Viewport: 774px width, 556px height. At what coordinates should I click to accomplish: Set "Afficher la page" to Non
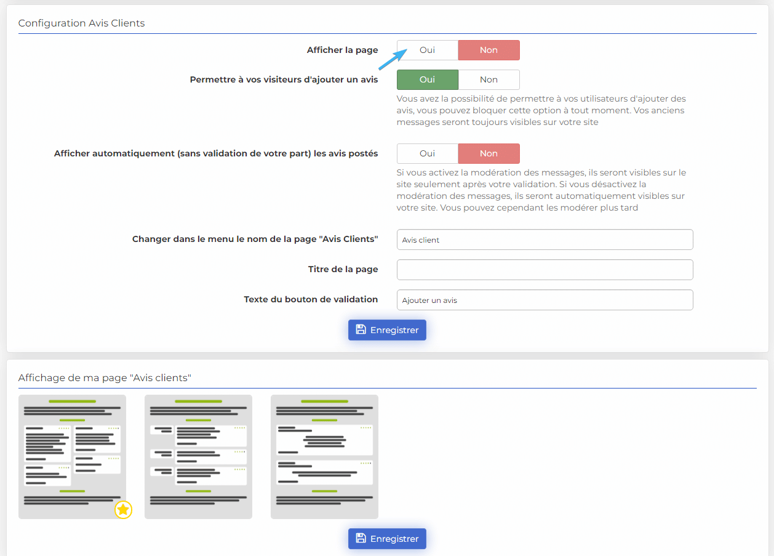(489, 50)
